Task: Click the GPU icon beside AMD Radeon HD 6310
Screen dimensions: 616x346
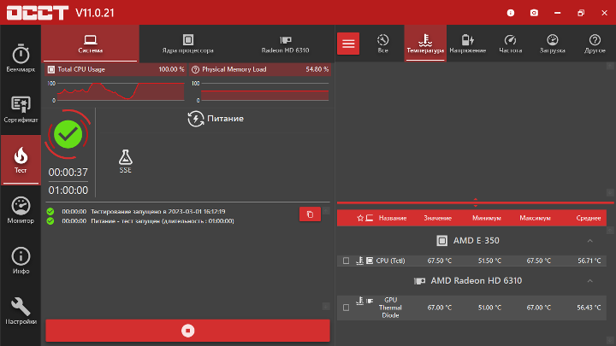Action: 419,281
